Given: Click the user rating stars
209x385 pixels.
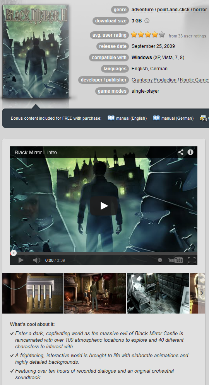Looking at the screenshot, I should (x=148, y=35).
